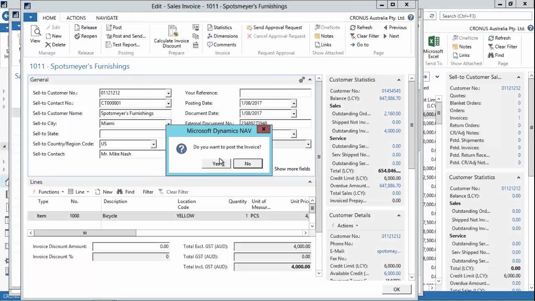Click the View icon in the Manage group

click(35, 34)
